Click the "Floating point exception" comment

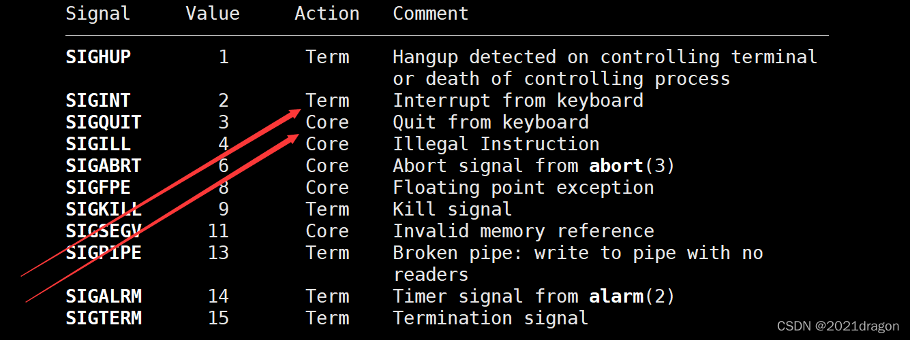[x=524, y=188]
